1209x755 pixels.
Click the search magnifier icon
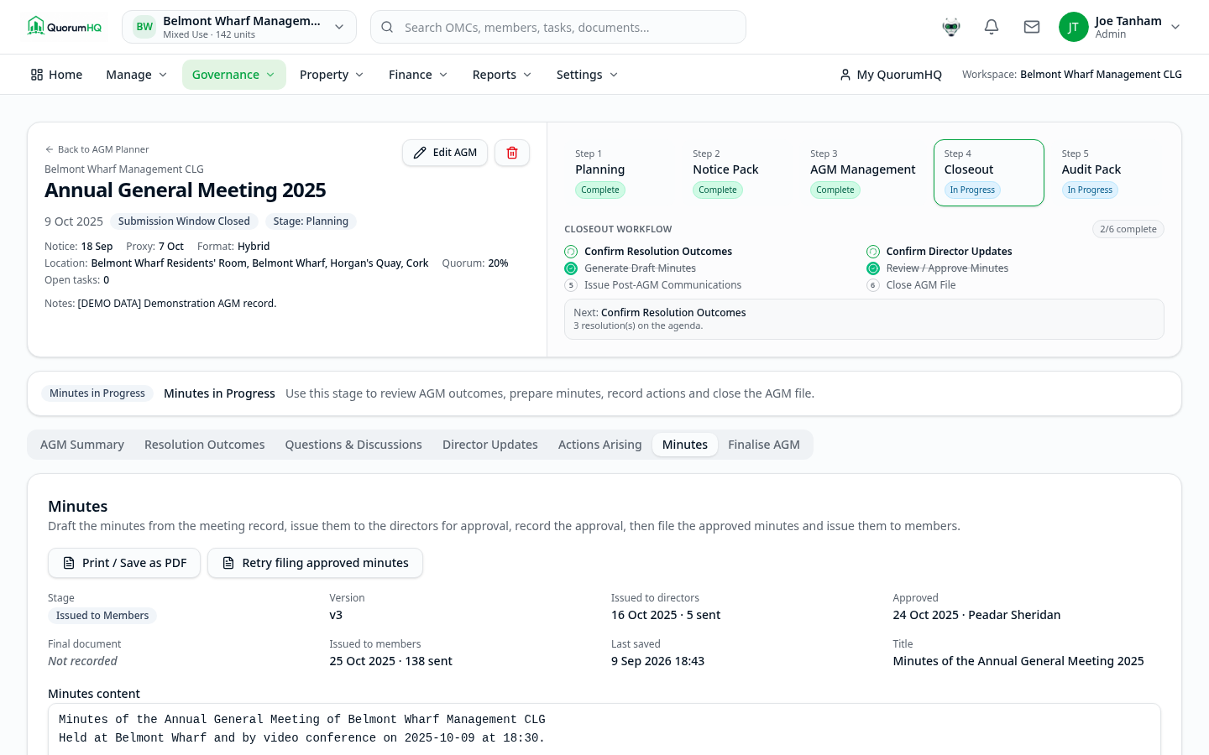(387, 27)
